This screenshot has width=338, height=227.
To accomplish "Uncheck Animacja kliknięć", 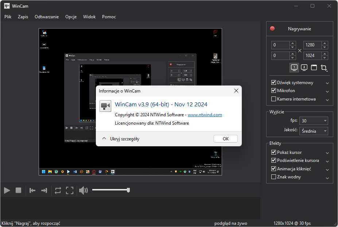I will 273,169.
